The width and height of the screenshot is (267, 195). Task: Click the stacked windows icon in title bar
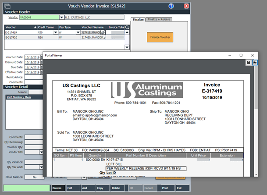[7, 6]
